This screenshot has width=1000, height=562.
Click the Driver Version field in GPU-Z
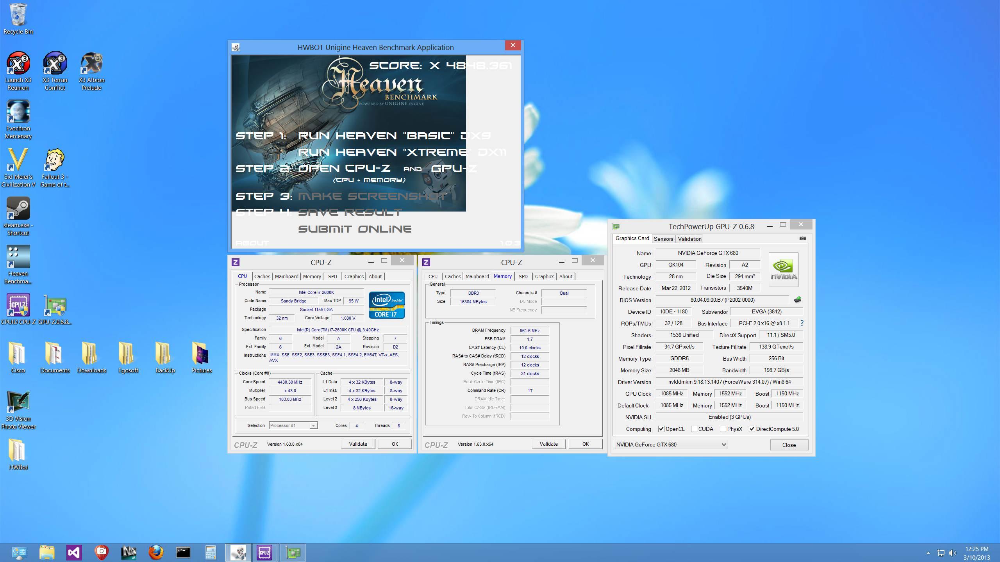click(x=729, y=382)
